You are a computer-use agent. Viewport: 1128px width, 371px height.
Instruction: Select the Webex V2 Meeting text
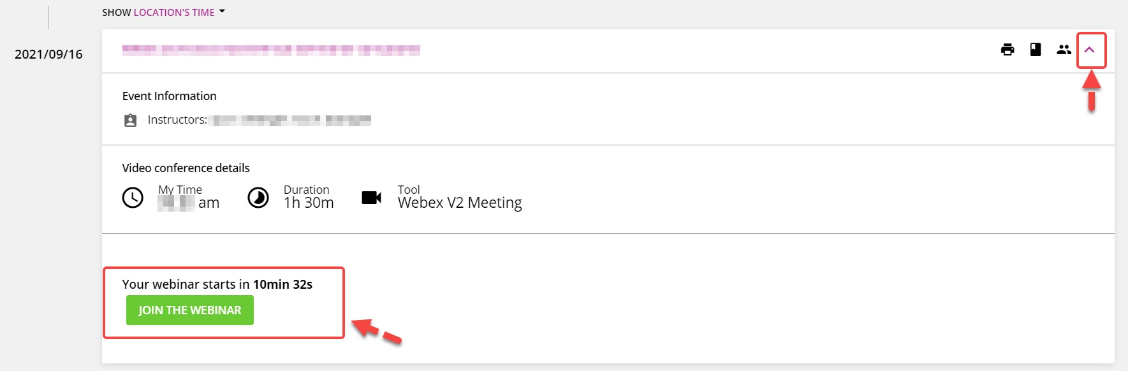460,203
